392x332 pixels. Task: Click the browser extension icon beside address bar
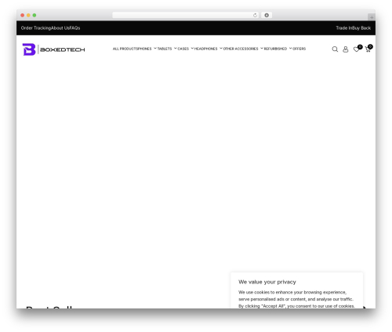pyautogui.click(x=267, y=15)
